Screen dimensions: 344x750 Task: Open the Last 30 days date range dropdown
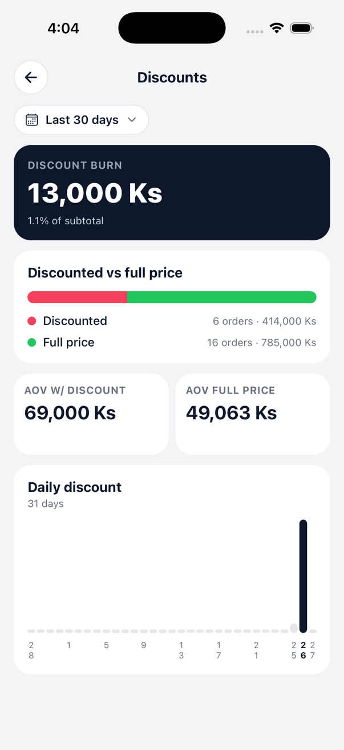[x=81, y=120]
